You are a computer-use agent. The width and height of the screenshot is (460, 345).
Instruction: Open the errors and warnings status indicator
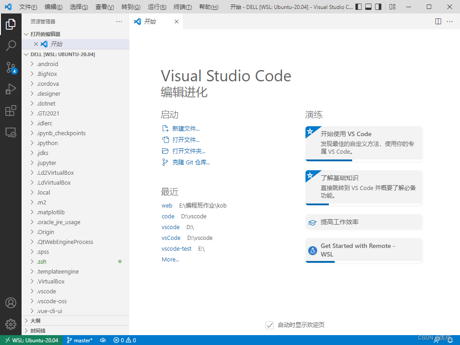pos(125,341)
